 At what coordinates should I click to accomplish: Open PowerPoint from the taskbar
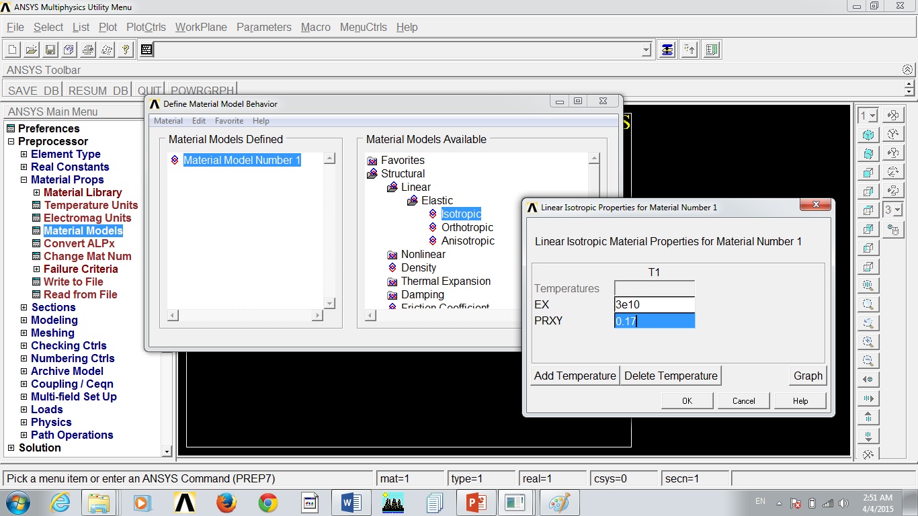pos(476,503)
